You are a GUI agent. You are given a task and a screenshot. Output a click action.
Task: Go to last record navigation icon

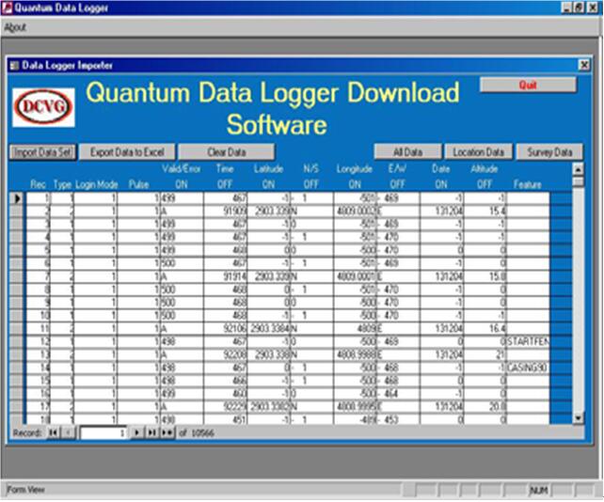click(151, 432)
